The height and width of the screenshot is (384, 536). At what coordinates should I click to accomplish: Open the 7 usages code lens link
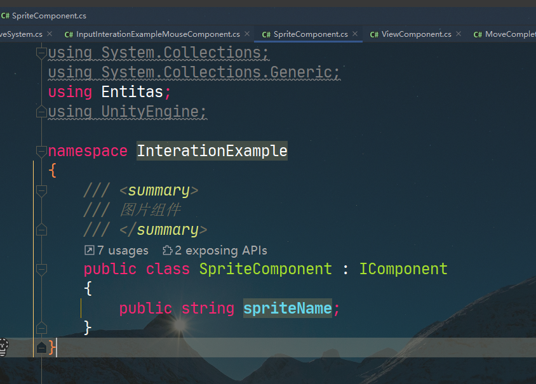tap(123, 251)
